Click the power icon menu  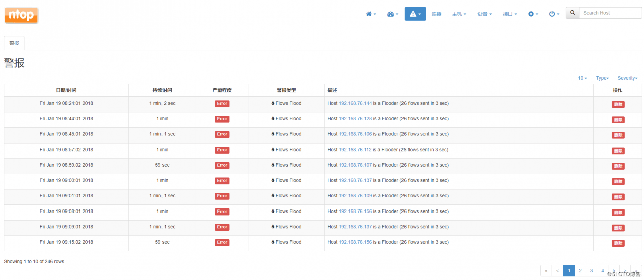[x=554, y=14]
